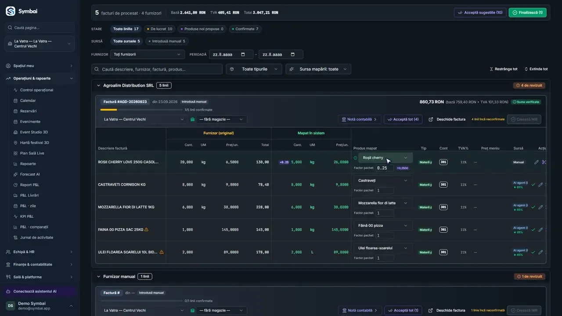The image size is (562, 316).
Task: Click the warning icon next to ULEI FLOAREA SOARELUI
Action: coord(162,252)
